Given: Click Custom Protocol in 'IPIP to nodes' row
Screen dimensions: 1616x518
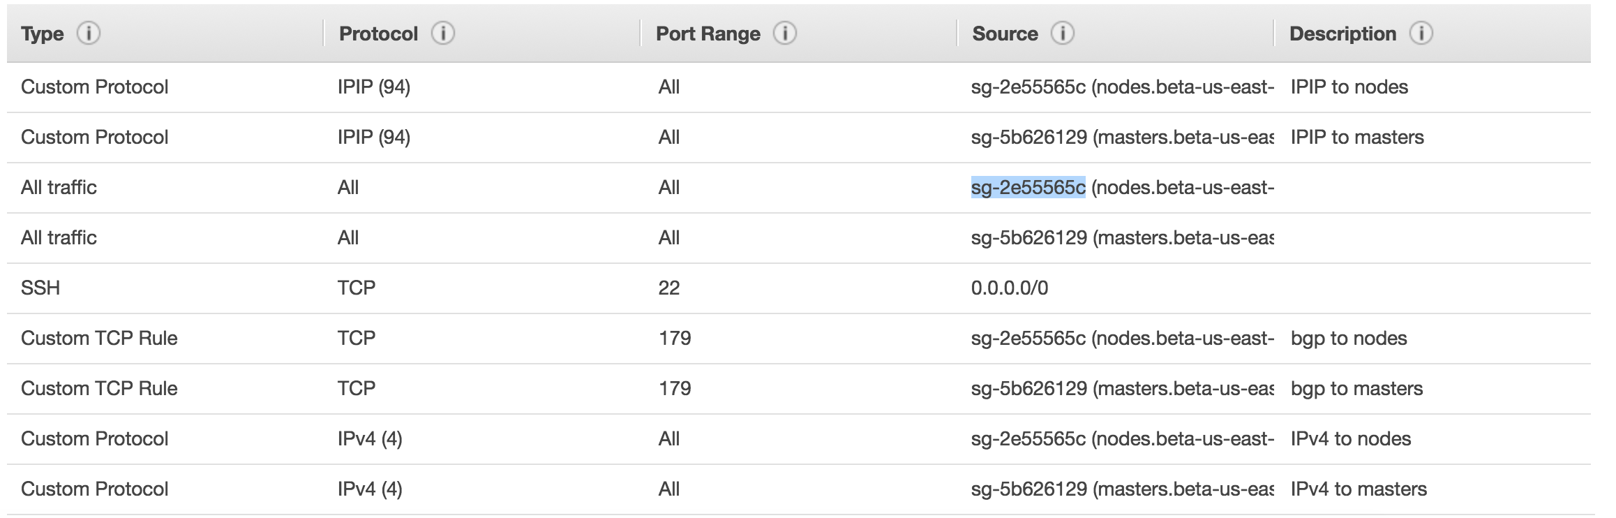Looking at the screenshot, I should click(94, 87).
